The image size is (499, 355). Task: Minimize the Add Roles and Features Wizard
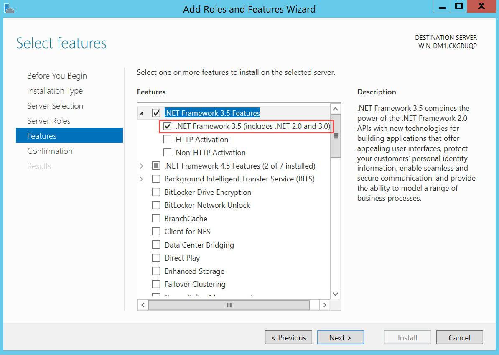tap(442, 7)
